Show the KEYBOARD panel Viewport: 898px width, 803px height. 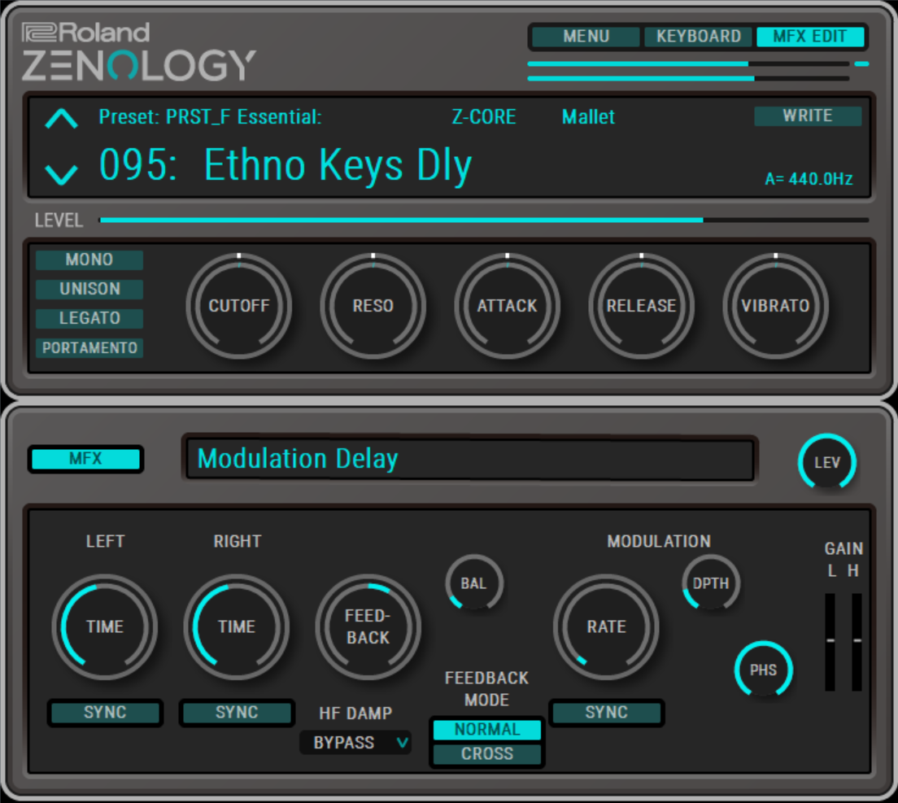pos(698,37)
